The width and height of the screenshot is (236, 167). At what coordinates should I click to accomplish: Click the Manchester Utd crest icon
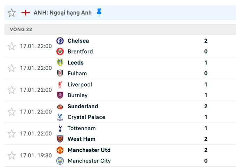tap(60, 150)
